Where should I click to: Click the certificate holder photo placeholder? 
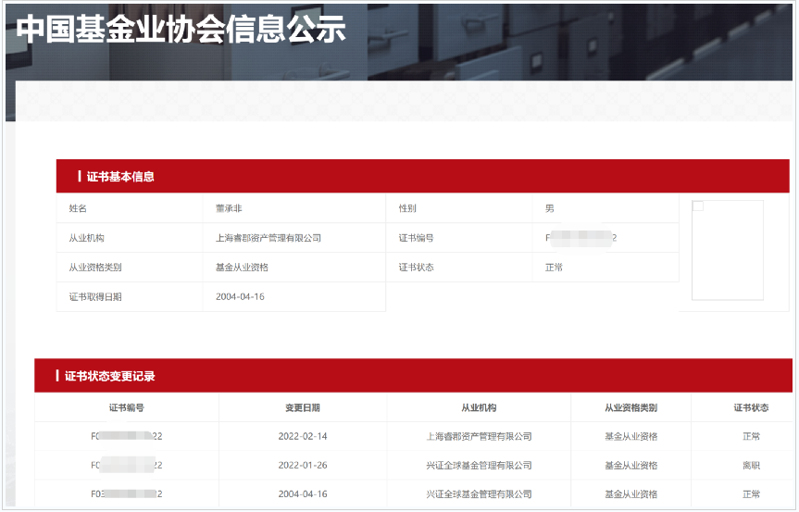(728, 250)
